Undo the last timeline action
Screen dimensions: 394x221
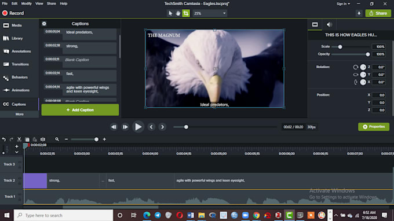tap(4, 139)
